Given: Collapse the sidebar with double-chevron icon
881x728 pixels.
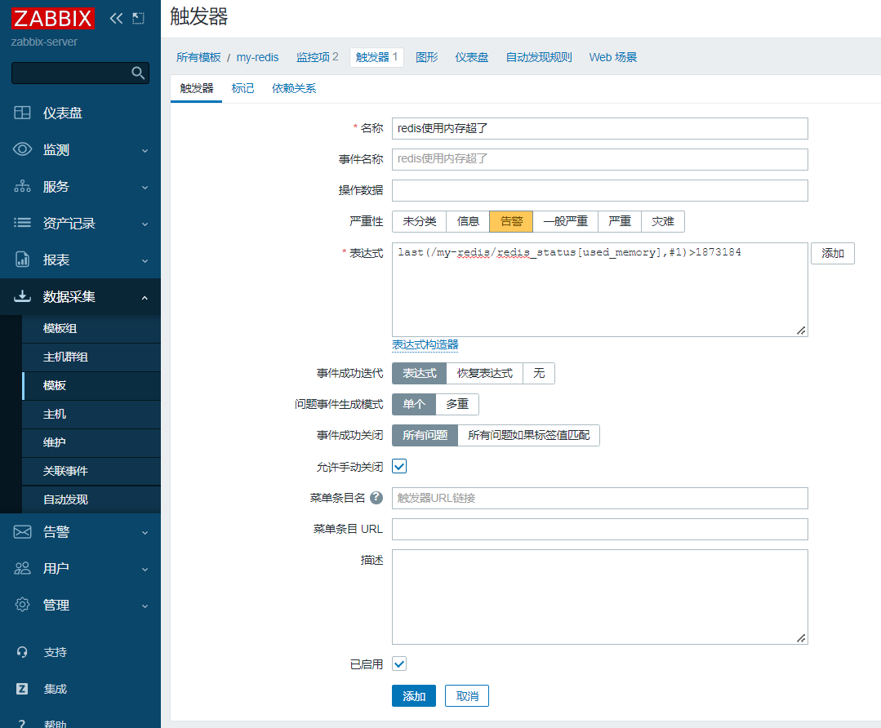Looking at the screenshot, I should click(x=116, y=19).
